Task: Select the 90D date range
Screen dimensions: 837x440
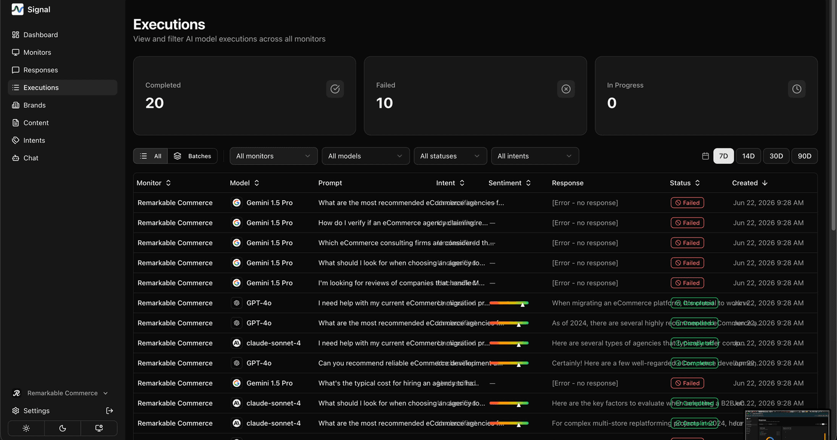Action: click(805, 156)
